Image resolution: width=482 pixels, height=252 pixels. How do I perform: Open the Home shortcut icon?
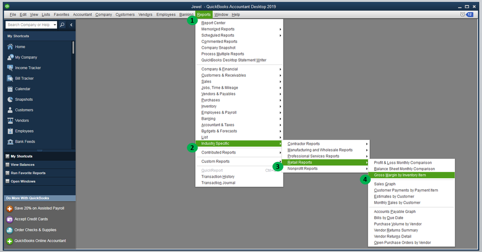(10, 47)
